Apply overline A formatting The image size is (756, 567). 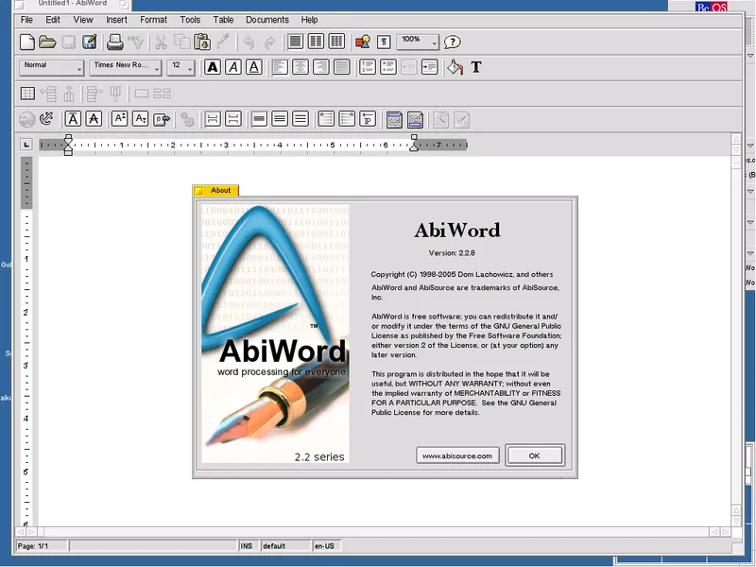click(73, 119)
